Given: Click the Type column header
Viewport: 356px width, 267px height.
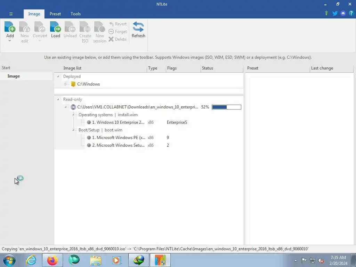Looking at the screenshot, I should [153, 68].
